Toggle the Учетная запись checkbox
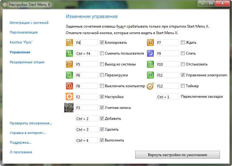 tap(102, 107)
